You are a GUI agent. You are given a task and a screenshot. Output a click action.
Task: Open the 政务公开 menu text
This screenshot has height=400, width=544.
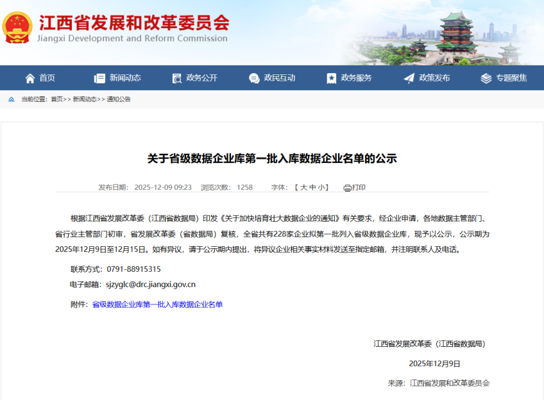pos(202,78)
